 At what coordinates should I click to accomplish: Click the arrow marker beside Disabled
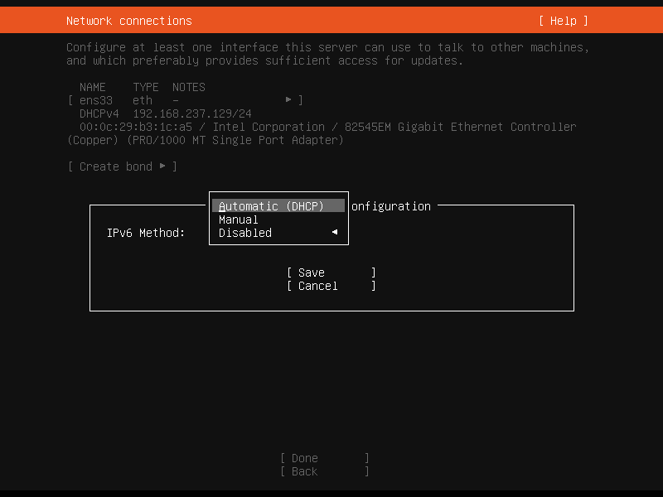pos(335,232)
